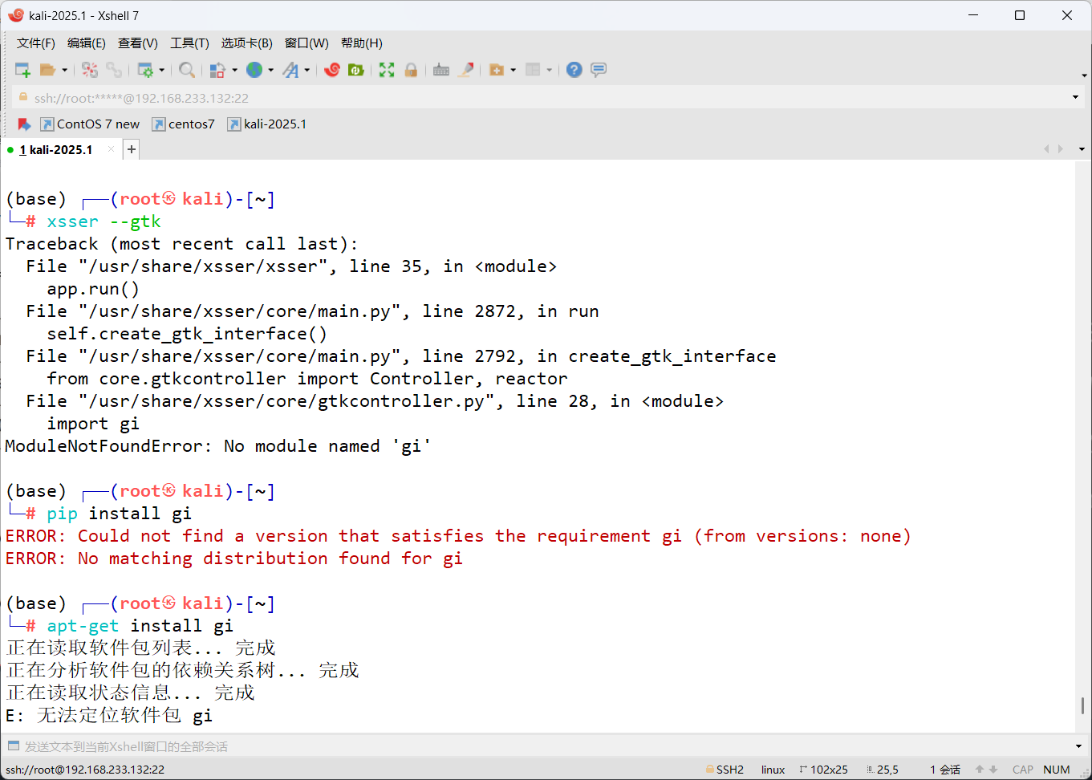The image size is (1092, 780).
Task: Click the 102x25 terminal size indicator
Action: (823, 770)
